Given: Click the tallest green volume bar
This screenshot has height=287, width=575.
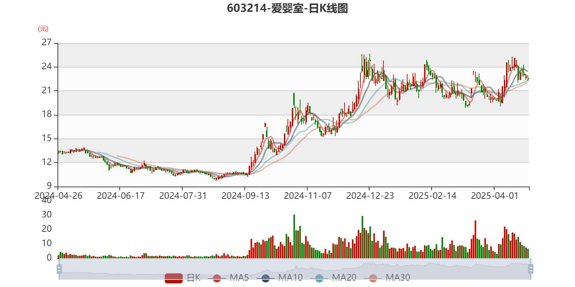Looking at the screenshot, I should (x=294, y=236).
